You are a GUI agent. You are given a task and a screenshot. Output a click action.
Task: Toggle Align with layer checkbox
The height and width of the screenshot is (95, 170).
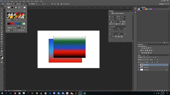(18, 30)
